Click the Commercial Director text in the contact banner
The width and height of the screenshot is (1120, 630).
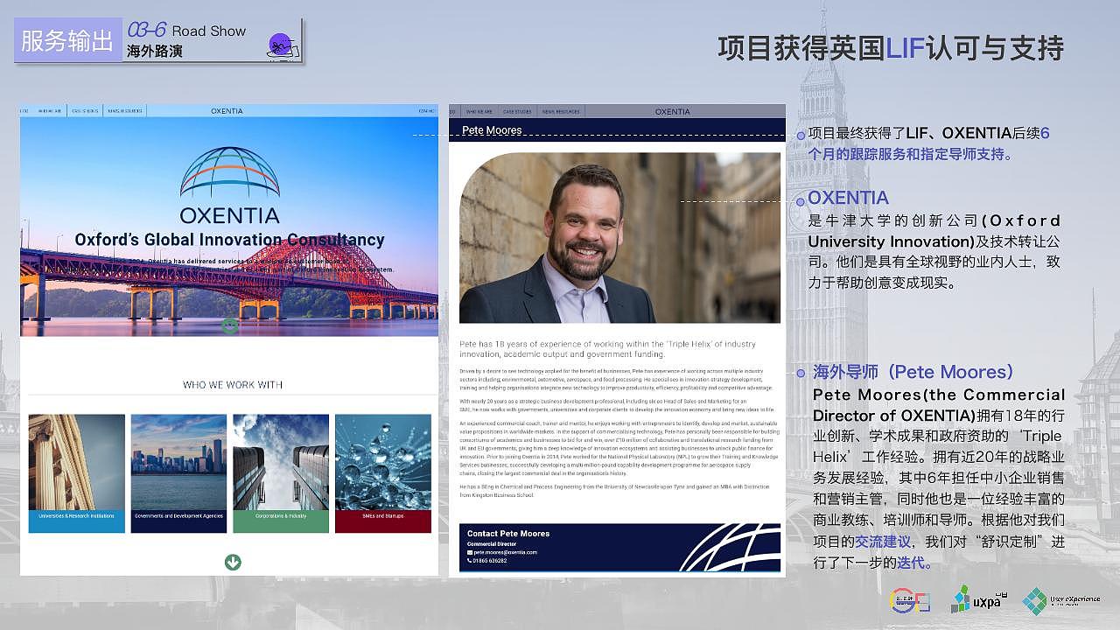492,543
